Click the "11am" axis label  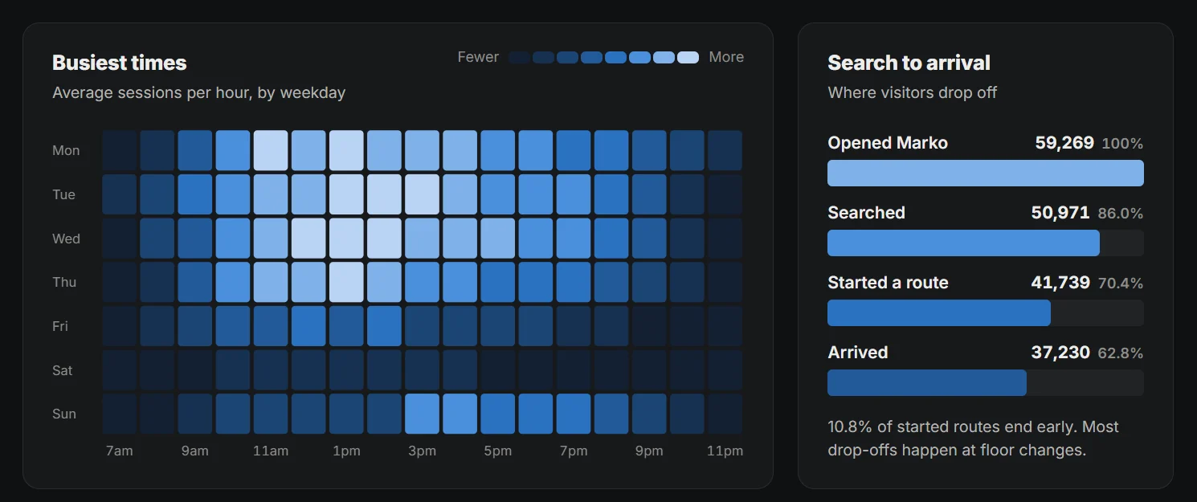[271, 451]
